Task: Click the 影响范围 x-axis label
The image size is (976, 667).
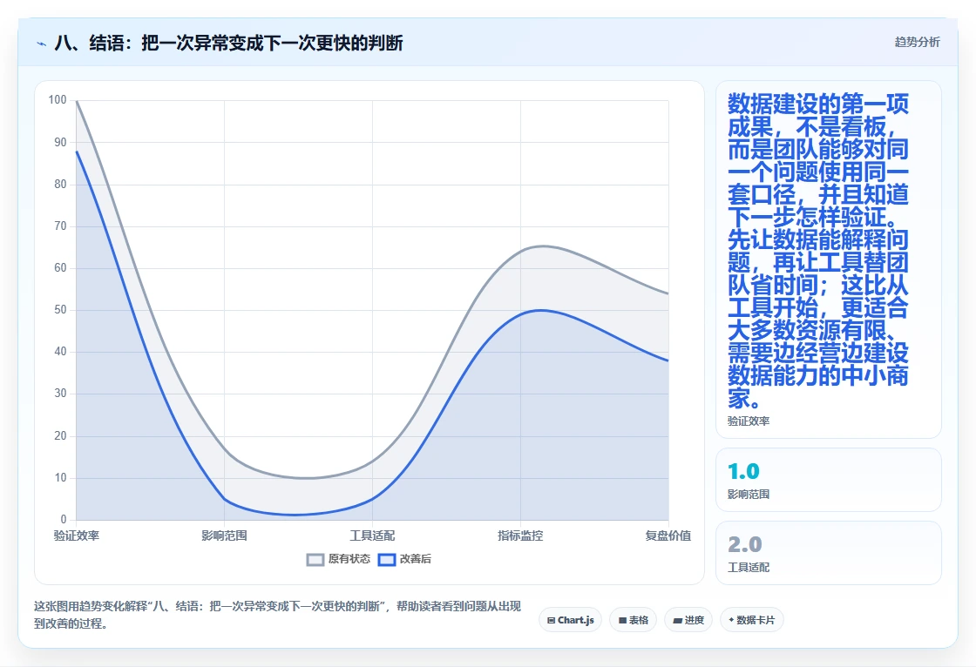Action: (224, 536)
